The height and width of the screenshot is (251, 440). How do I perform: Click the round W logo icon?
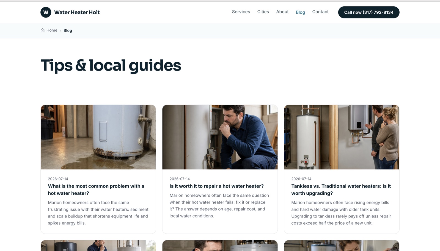[46, 12]
